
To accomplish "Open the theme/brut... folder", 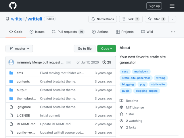I will click(x=26, y=98).
